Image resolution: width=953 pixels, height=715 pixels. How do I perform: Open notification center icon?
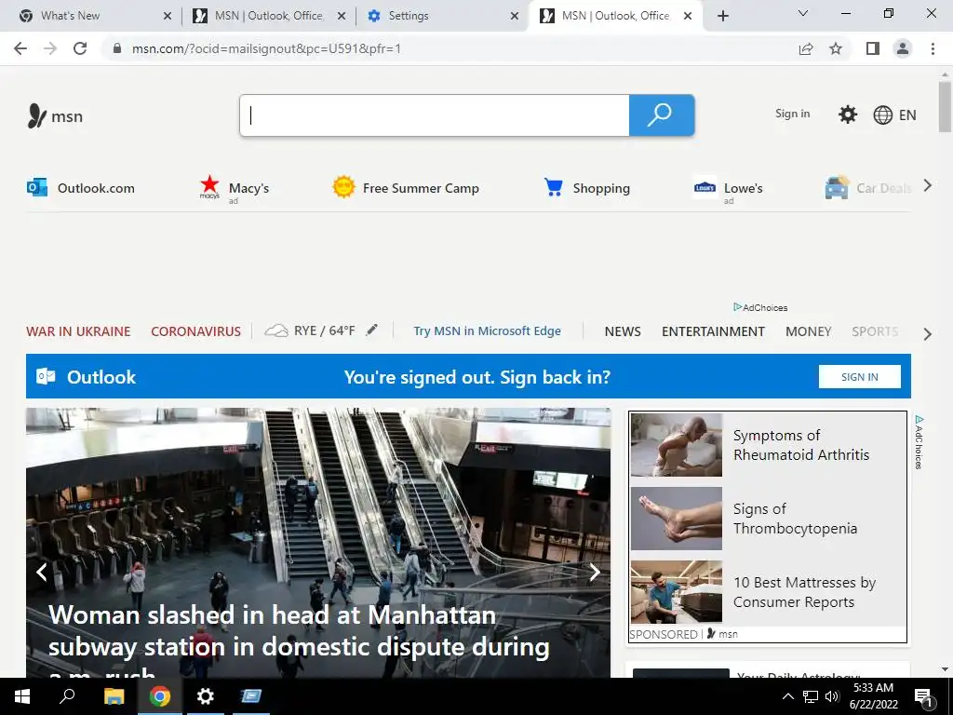(x=923, y=697)
